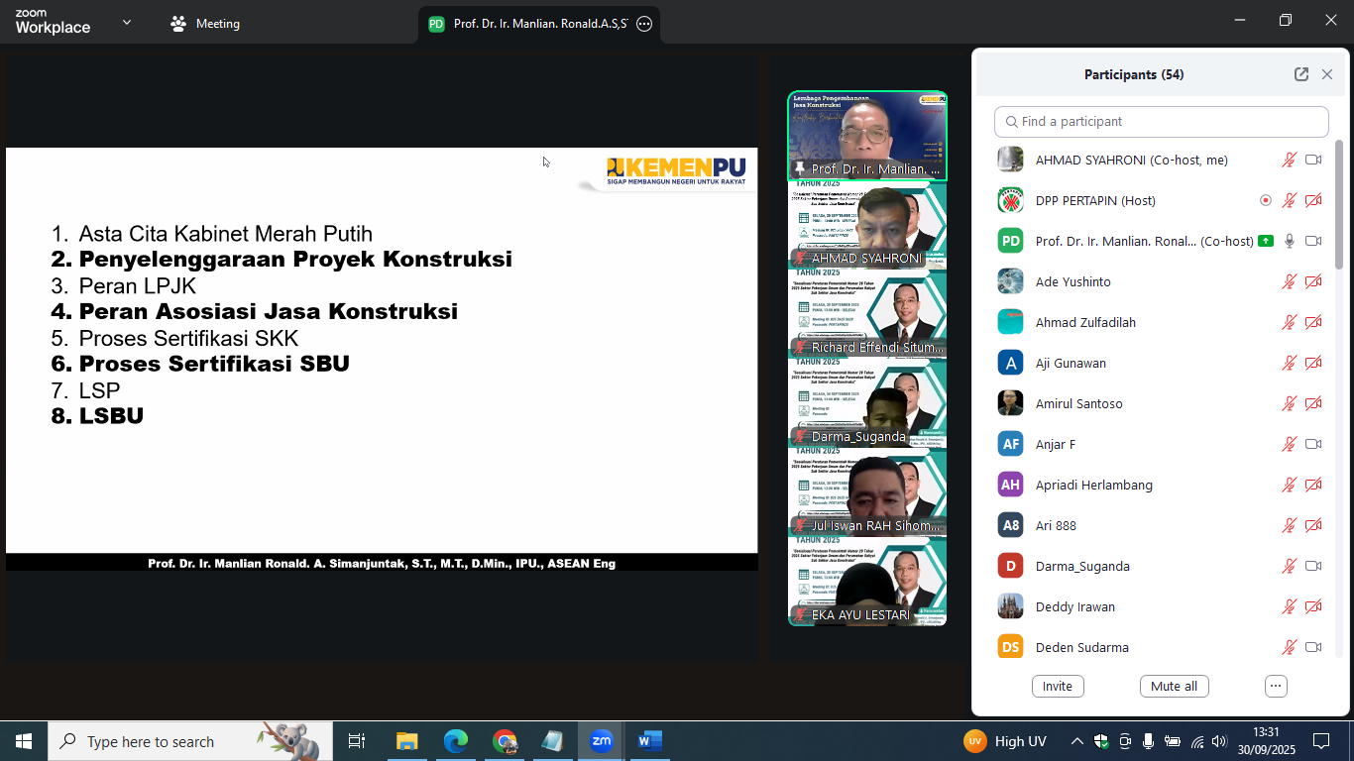This screenshot has width=1354, height=761.
Task: Click the Find a participant search field
Action: coord(1161,122)
